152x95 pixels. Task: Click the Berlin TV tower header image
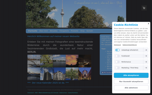coord(76,14)
